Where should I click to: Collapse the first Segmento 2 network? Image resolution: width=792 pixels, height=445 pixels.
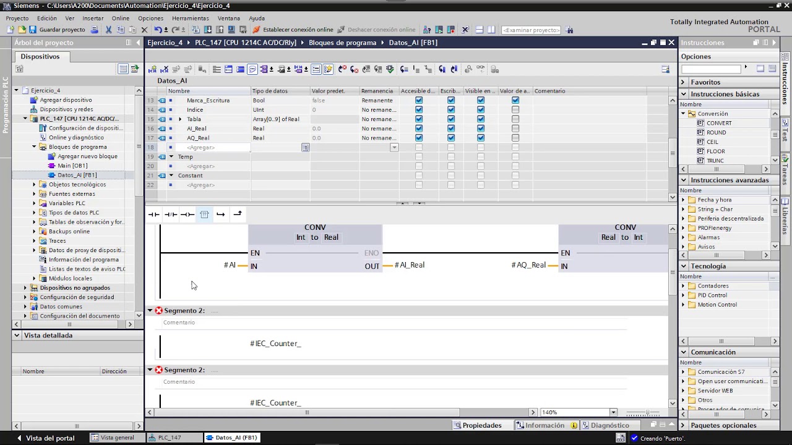[150, 311]
